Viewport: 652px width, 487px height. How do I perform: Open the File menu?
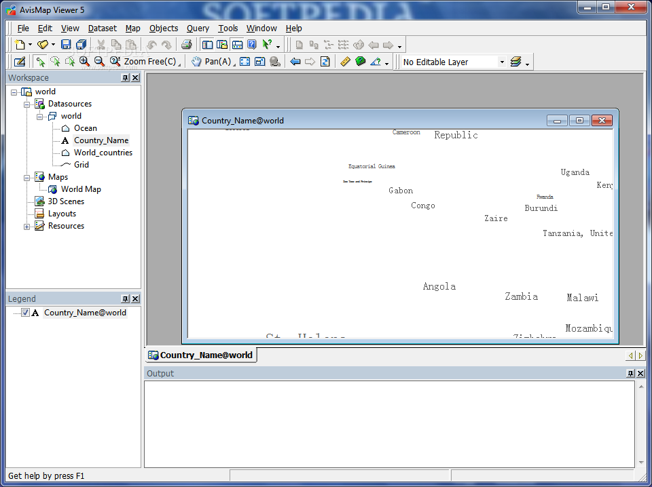pos(23,28)
